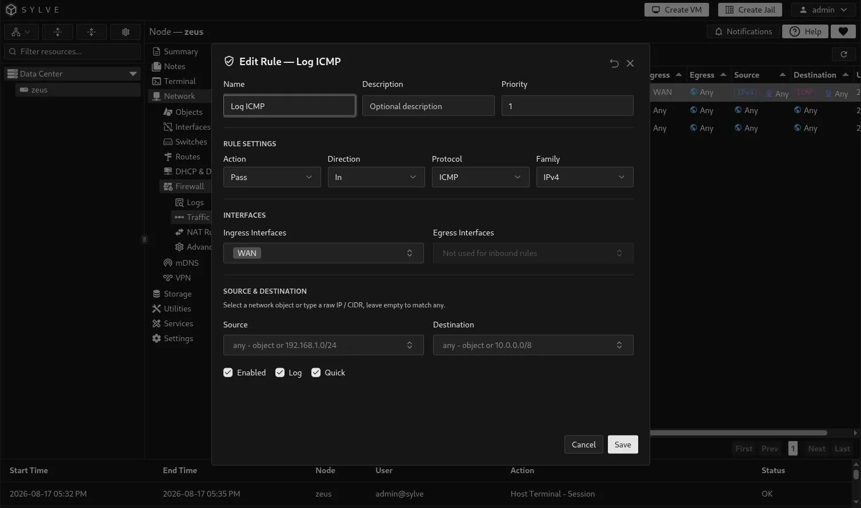Click the Create VM button

tap(676, 10)
